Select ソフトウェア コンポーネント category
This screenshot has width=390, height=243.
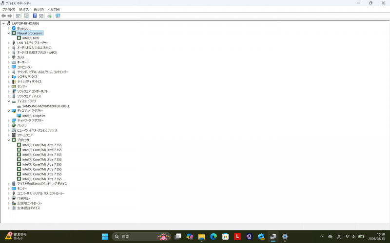(x=32, y=91)
